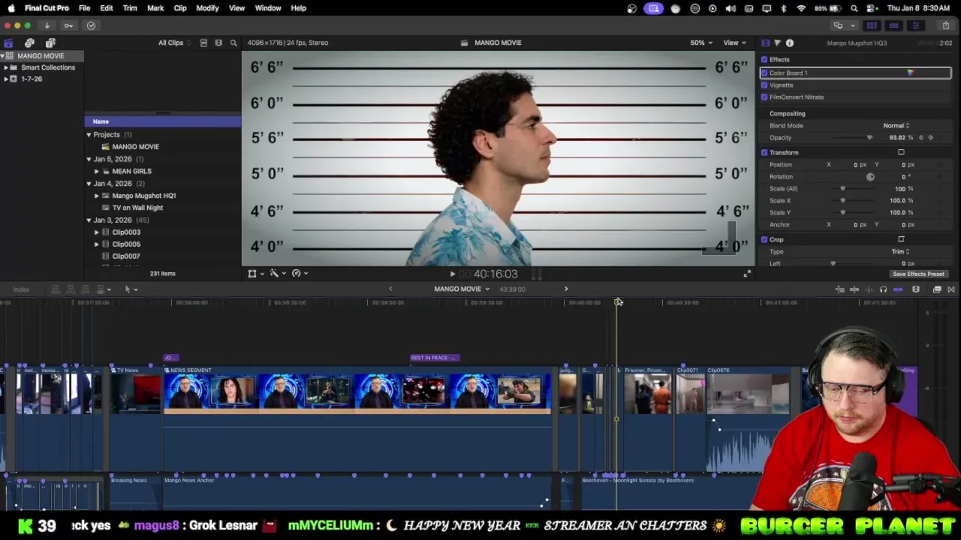Collapse the Projects group
Viewport: 961px width, 540px height.
[x=89, y=135]
